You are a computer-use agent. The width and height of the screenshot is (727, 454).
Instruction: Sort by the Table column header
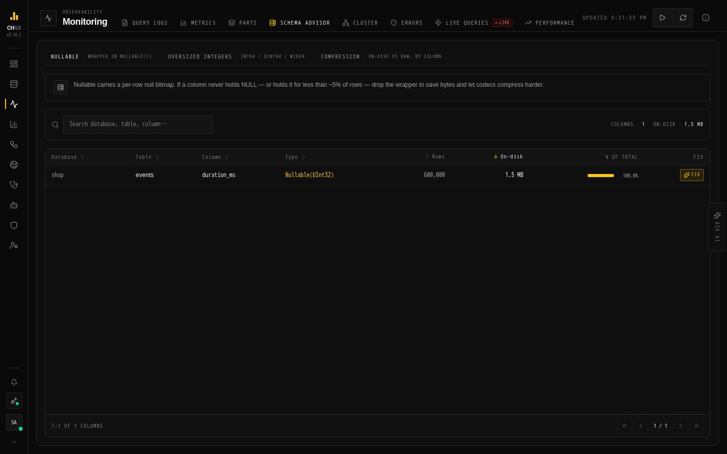pos(147,157)
